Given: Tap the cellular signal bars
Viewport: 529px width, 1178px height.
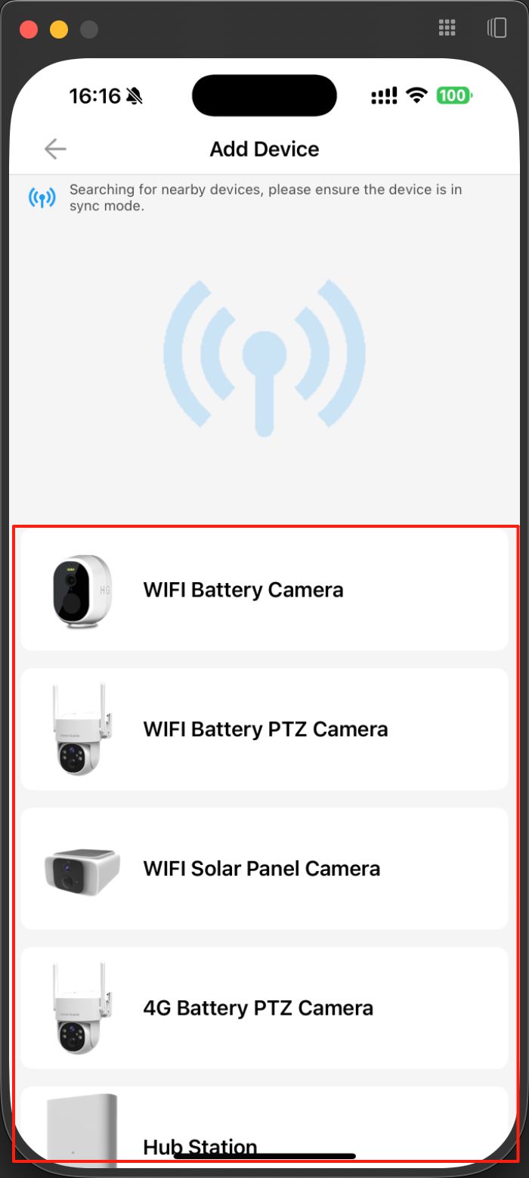Looking at the screenshot, I should point(385,96).
